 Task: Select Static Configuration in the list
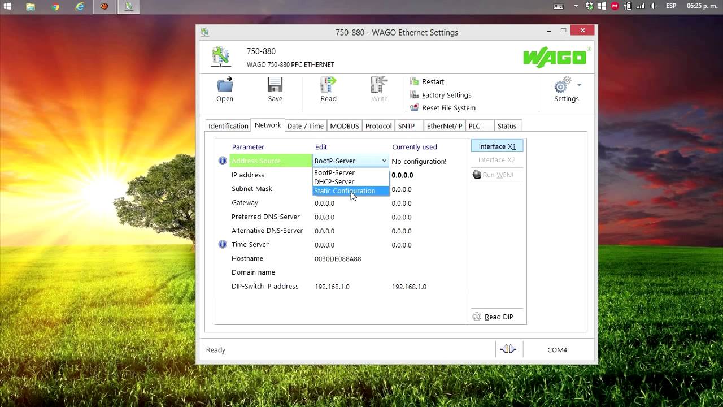point(351,191)
